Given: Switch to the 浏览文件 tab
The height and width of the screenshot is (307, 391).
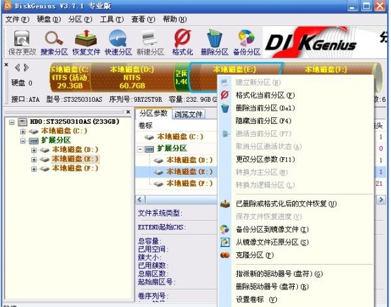Looking at the screenshot, I should [x=188, y=114].
